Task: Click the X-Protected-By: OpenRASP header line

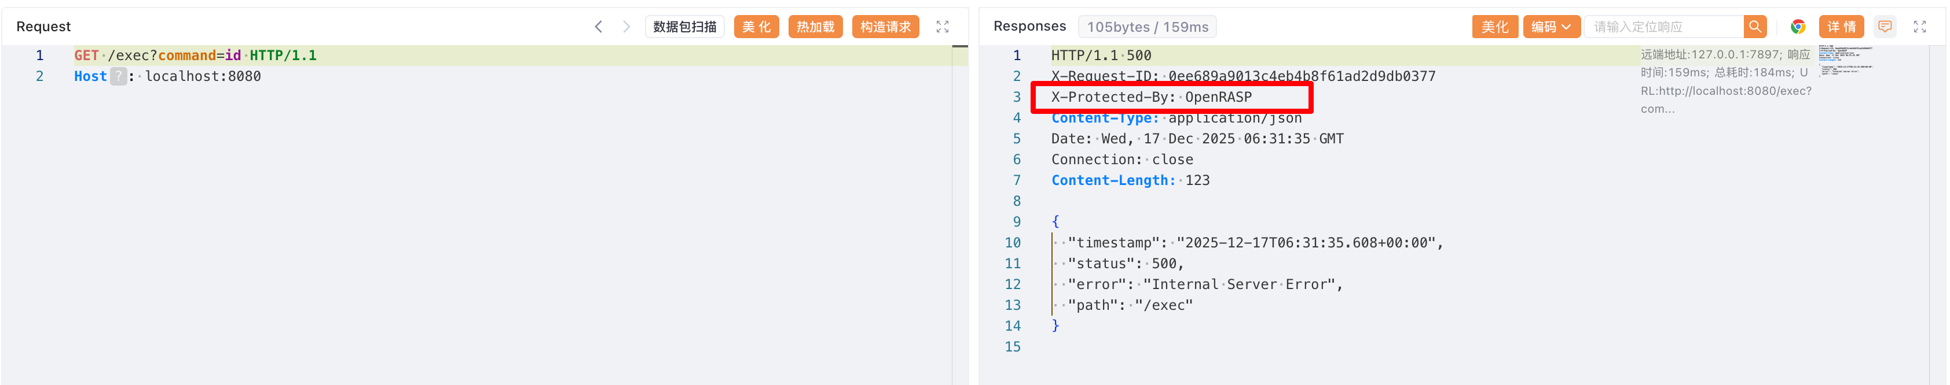Action: (1150, 97)
